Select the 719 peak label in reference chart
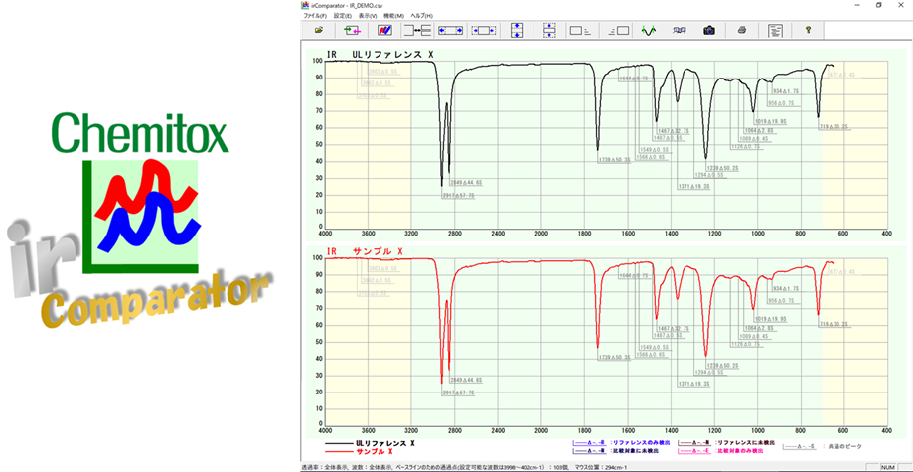 point(835,127)
